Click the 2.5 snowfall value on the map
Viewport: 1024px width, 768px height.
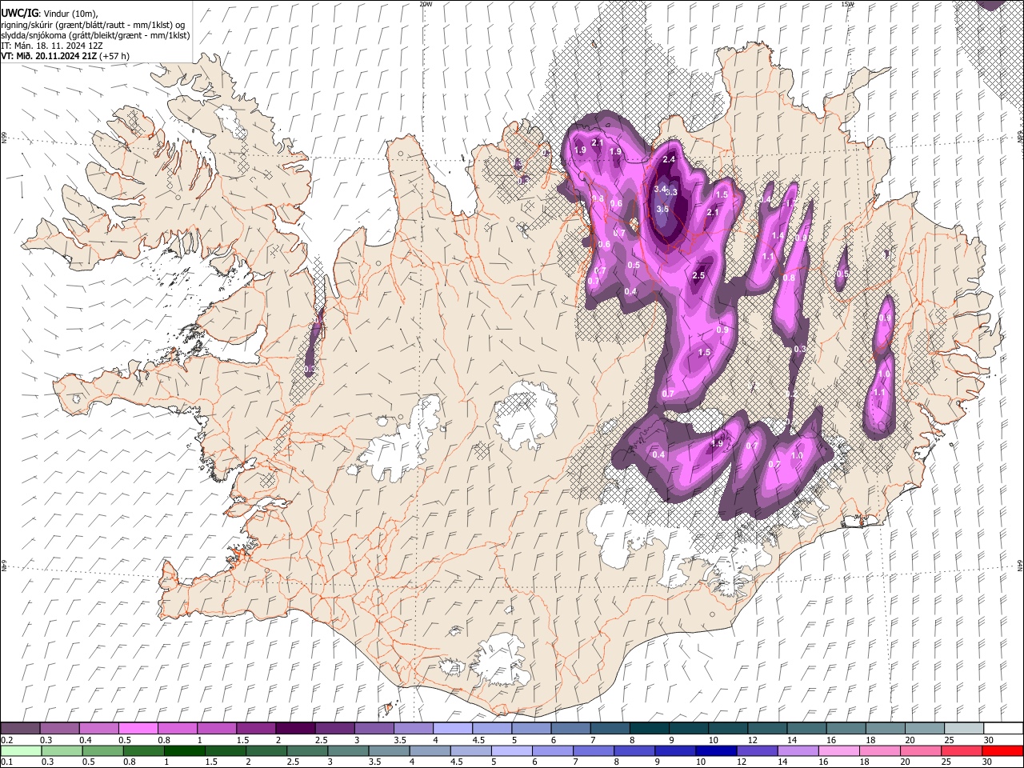point(698,275)
